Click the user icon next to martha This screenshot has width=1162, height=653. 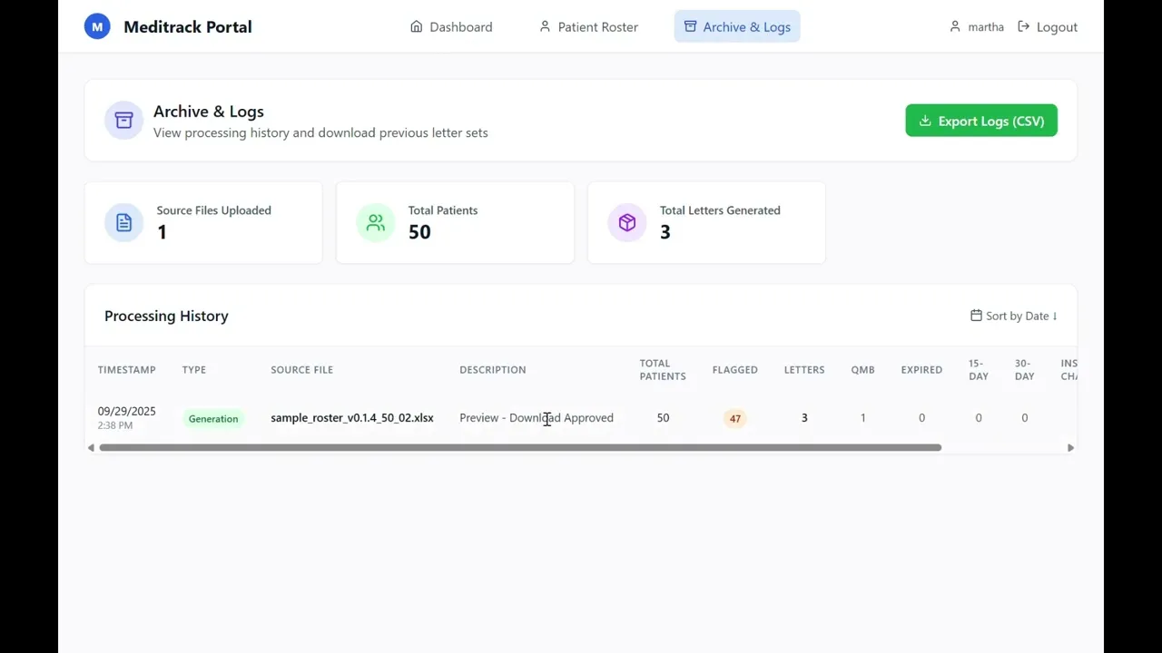click(x=955, y=27)
